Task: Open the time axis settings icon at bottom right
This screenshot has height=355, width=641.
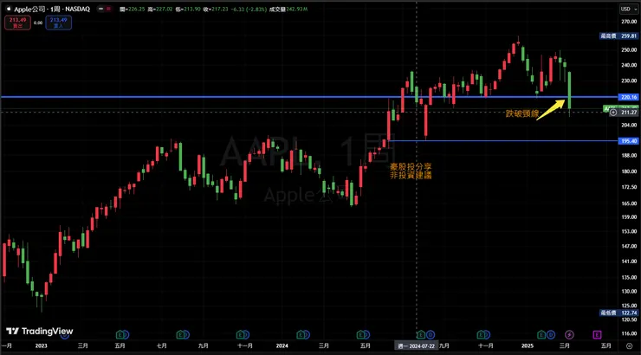Action: [x=629, y=345]
